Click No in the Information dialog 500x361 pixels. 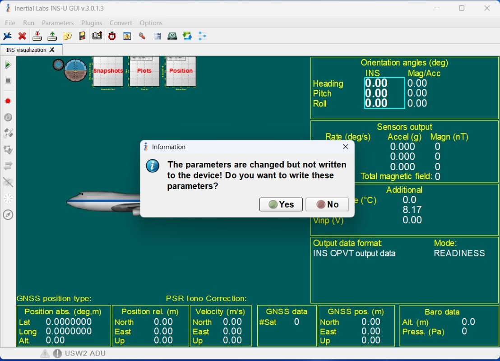point(327,204)
